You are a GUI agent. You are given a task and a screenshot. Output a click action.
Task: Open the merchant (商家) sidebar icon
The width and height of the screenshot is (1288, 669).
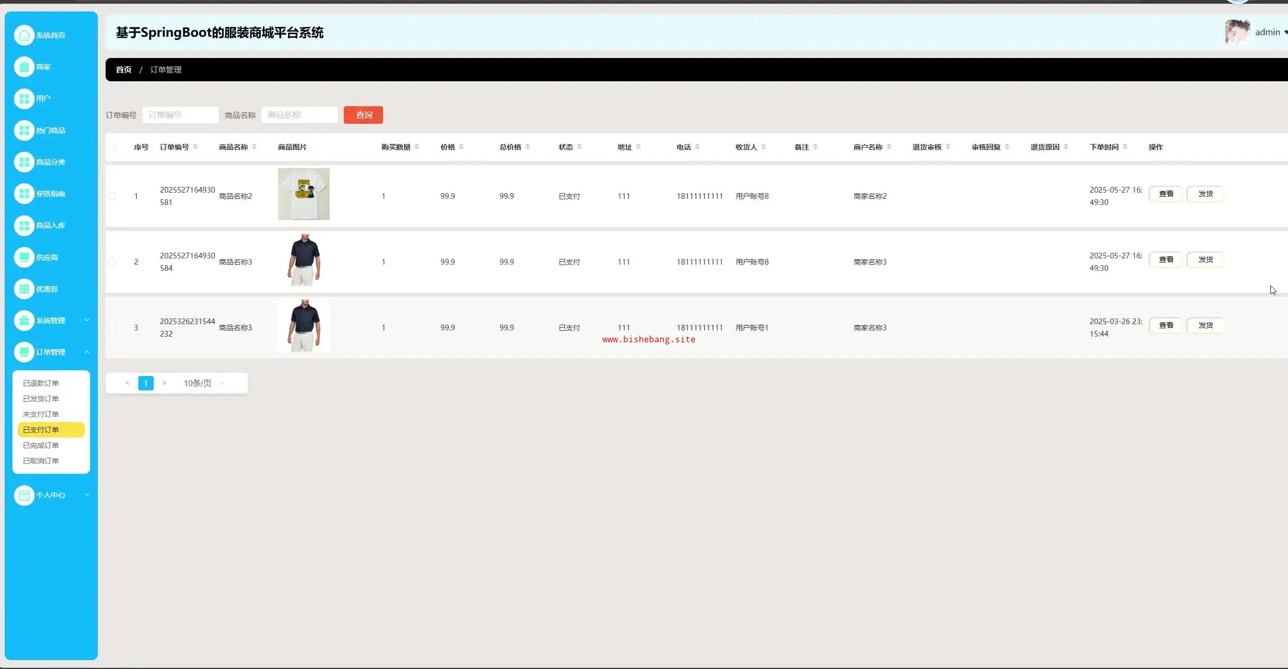tap(24, 67)
